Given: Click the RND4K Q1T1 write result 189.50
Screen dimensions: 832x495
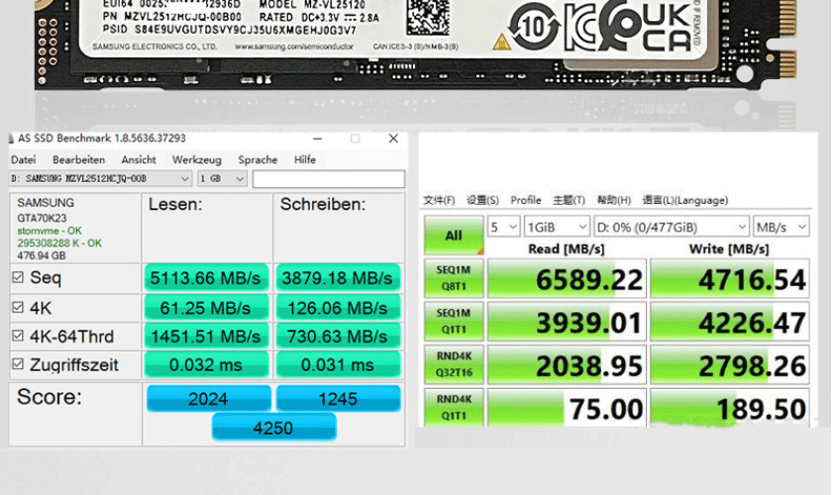Looking at the screenshot, I should point(730,408).
